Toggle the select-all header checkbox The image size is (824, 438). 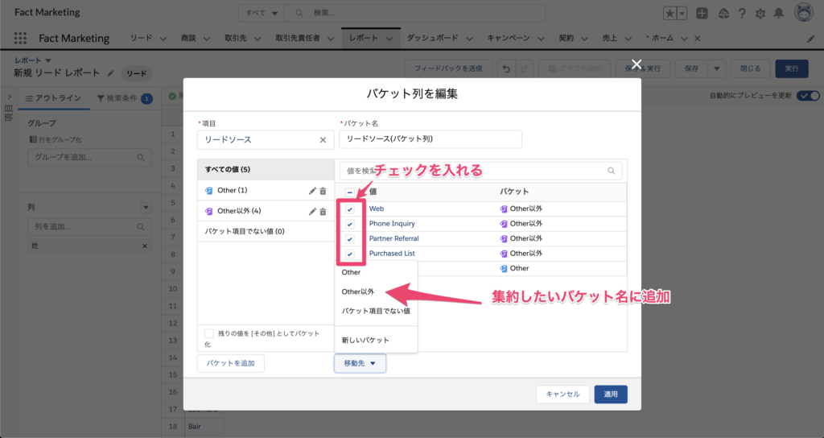[349, 192]
